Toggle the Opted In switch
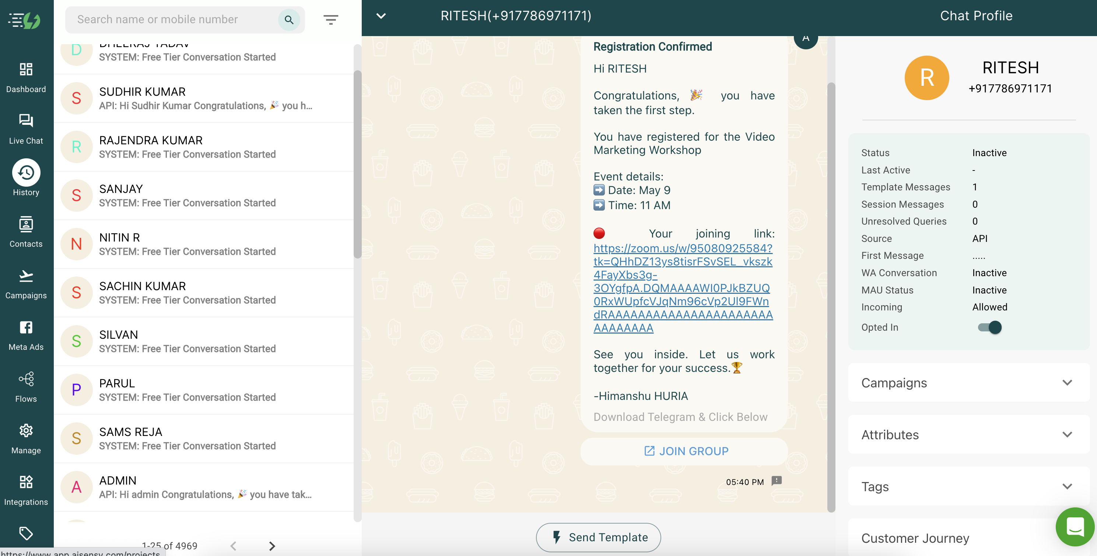Image resolution: width=1097 pixels, height=556 pixels. click(x=989, y=327)
